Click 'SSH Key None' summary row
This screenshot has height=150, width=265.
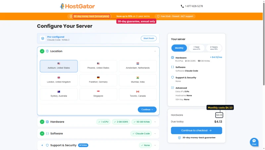[x=183, y=100]
